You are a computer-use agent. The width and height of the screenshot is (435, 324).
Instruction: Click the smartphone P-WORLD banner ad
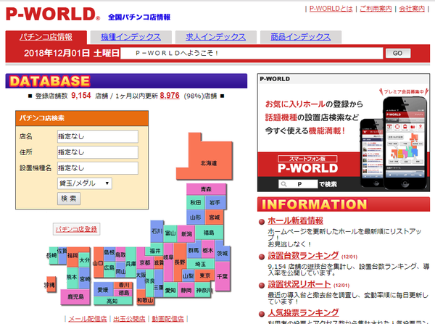(344, 133)
